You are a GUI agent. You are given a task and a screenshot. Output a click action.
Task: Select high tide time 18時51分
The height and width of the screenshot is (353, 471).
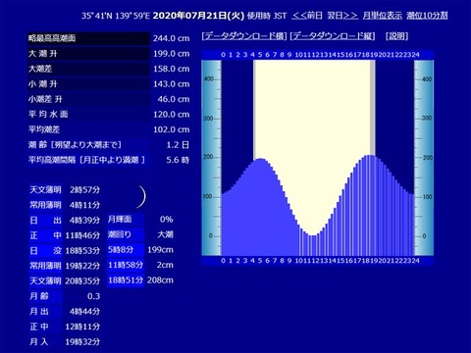(126, 280)
